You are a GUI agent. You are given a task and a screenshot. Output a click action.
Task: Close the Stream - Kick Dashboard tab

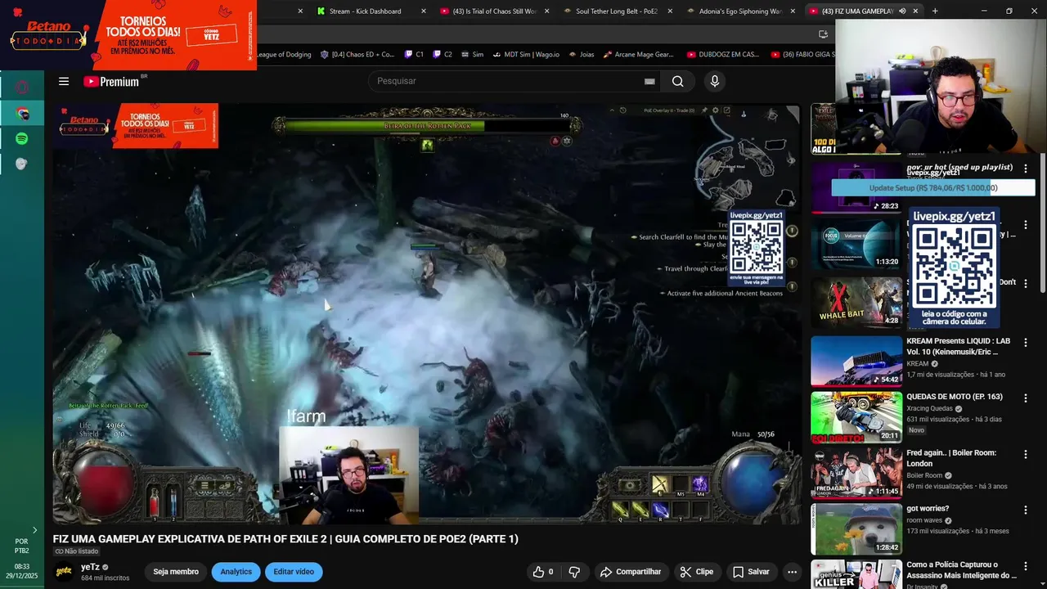(x=423, y=11)
